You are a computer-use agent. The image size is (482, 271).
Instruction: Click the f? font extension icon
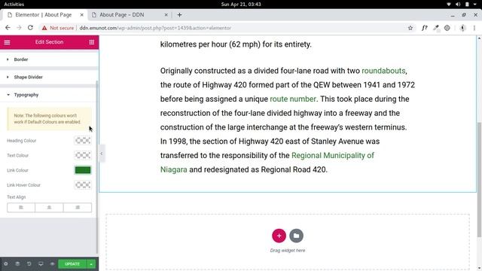[x=425, y=28]
